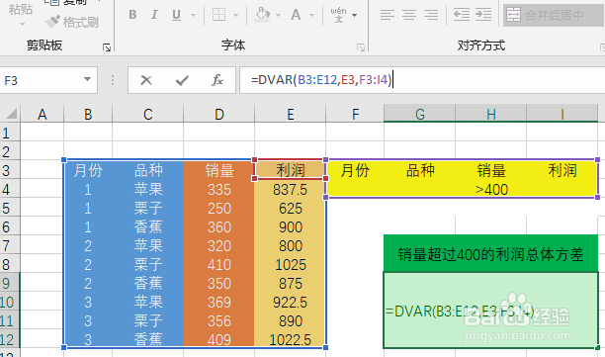Click the 922.5 profit cell
The width and height of the screenshot is (605, 357).
291,302
